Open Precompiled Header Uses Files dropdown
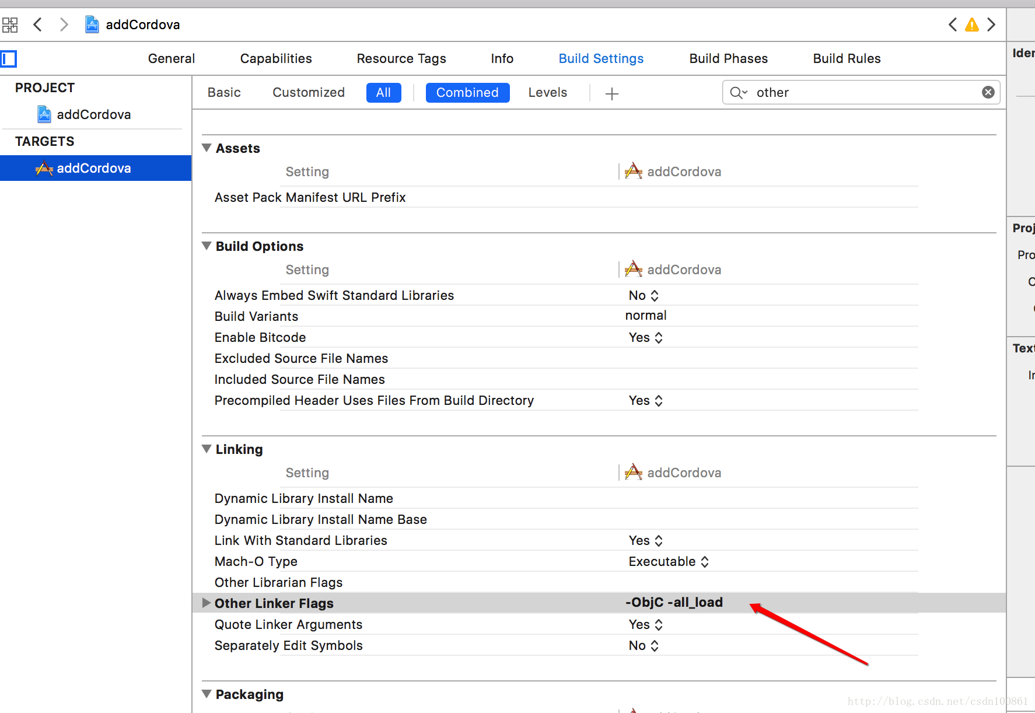This screenshot has width=1035, height=713. 646,400
